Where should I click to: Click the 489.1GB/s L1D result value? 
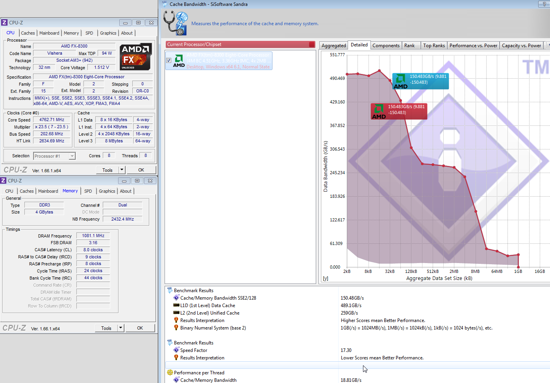click(x=351, y=306)
